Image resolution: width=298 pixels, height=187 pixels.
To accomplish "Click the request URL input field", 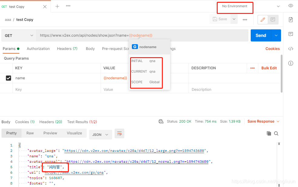I will pyautogui.click(x=142, y=35).
